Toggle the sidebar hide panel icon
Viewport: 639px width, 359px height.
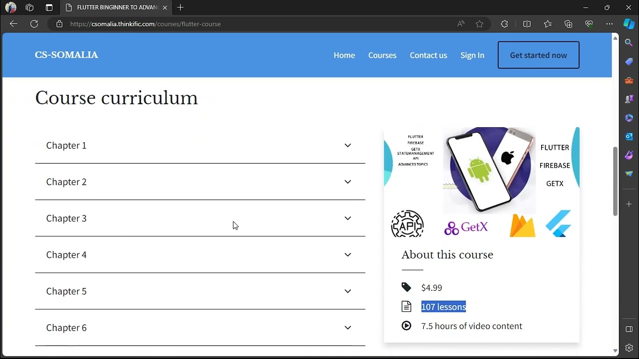coord(629,329)
